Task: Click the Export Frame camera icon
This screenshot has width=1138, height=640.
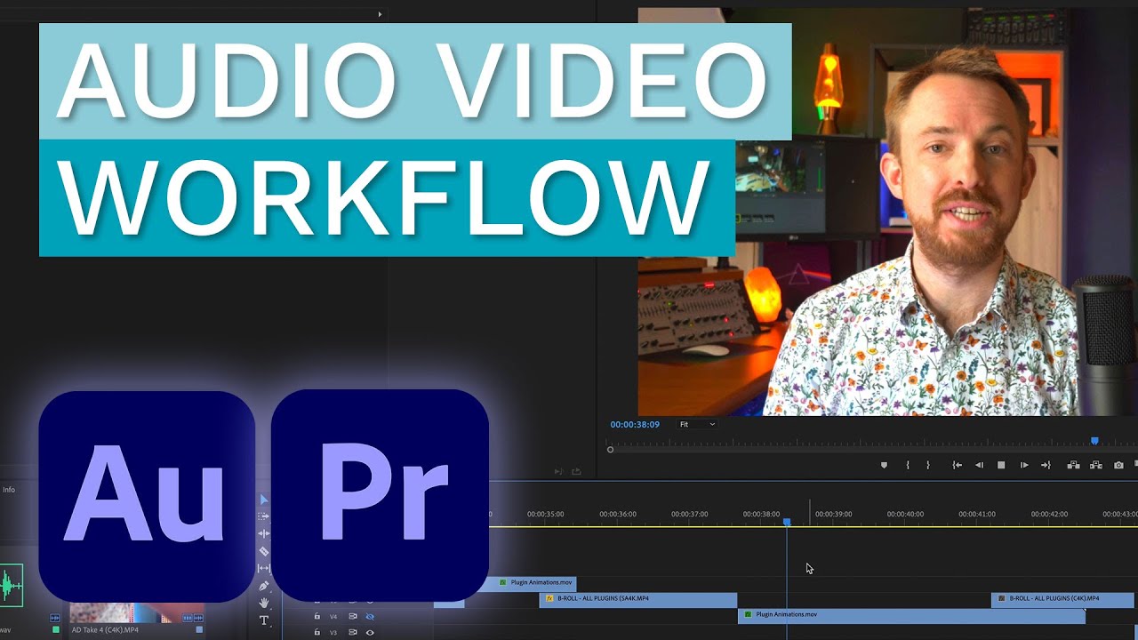Action: (1118, 465)
